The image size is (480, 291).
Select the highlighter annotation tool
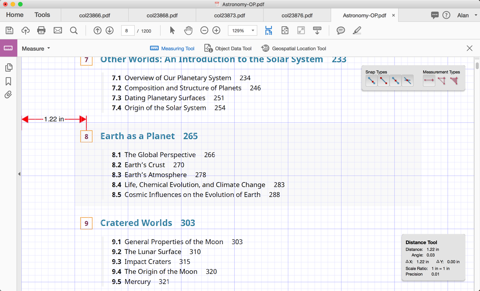[357, 30]
